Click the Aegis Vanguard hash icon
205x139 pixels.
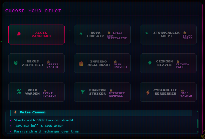(19, 34)
